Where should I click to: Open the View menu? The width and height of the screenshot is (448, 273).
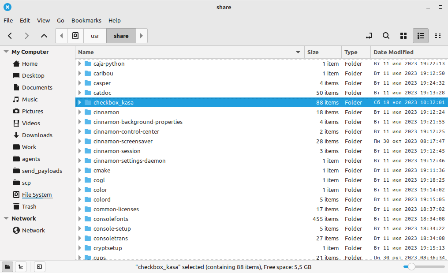click(x=43, y=20)
